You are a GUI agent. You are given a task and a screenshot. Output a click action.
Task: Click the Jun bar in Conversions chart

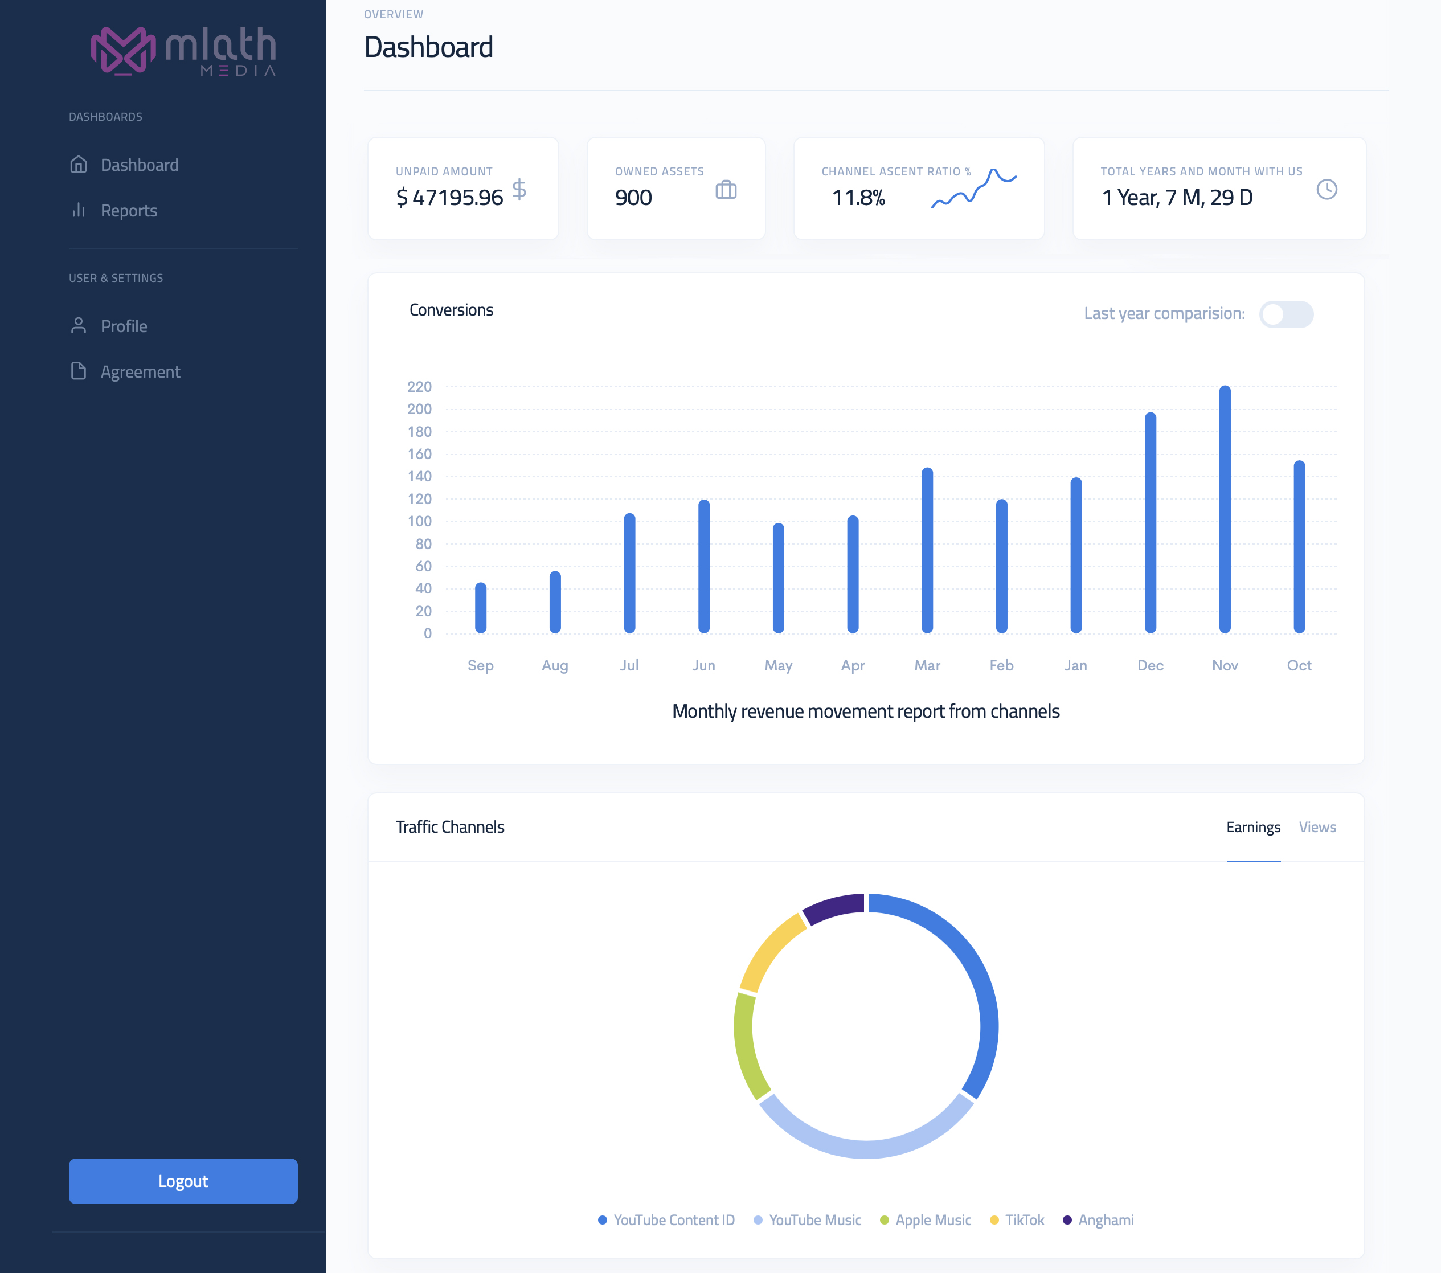703,566
